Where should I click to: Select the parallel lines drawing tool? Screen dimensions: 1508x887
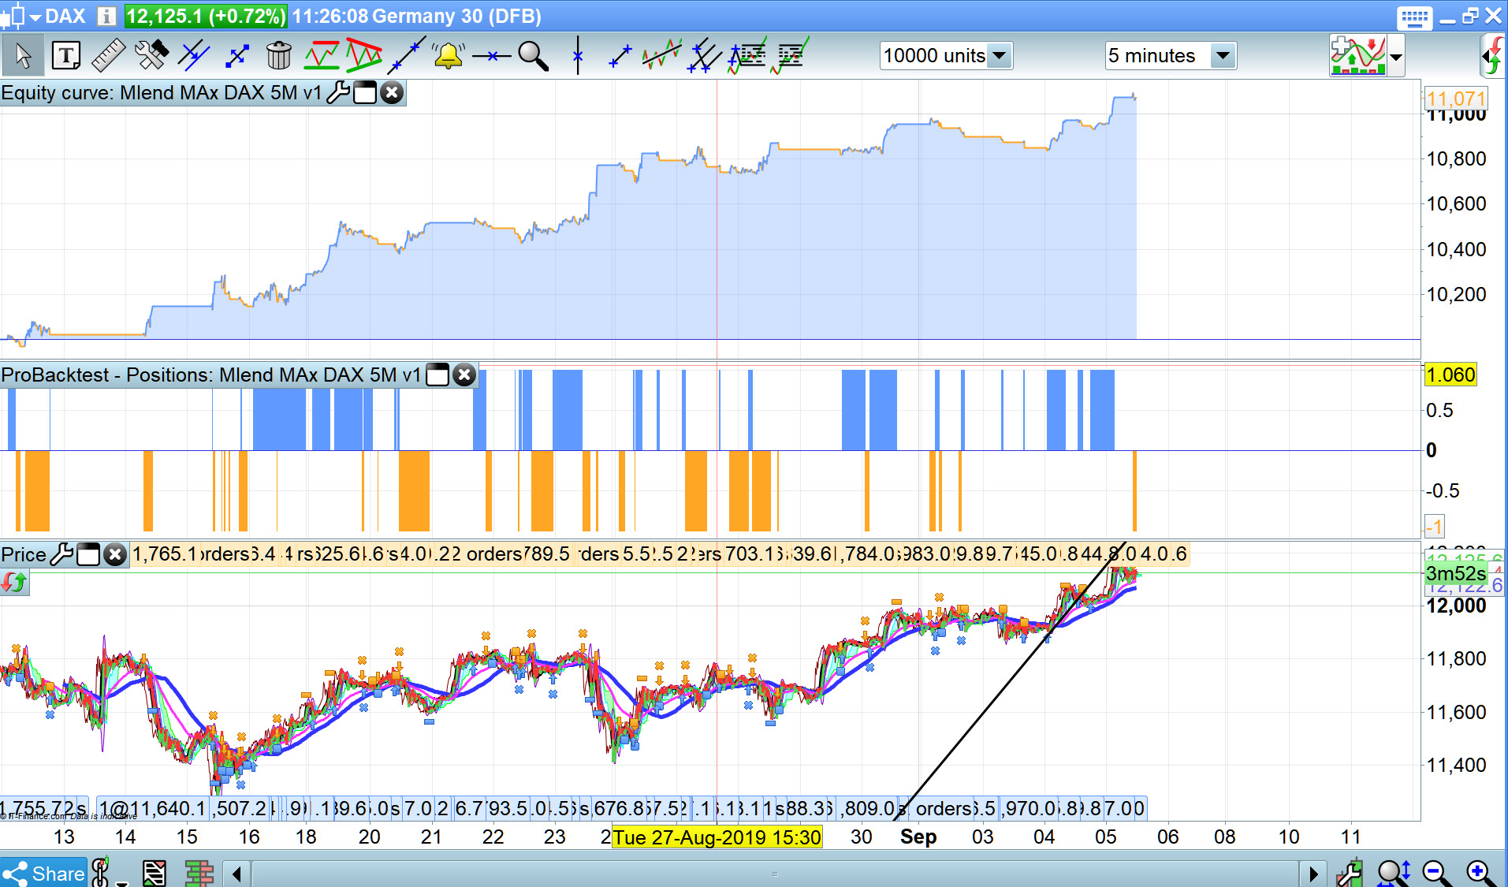[x=194, y=56]
